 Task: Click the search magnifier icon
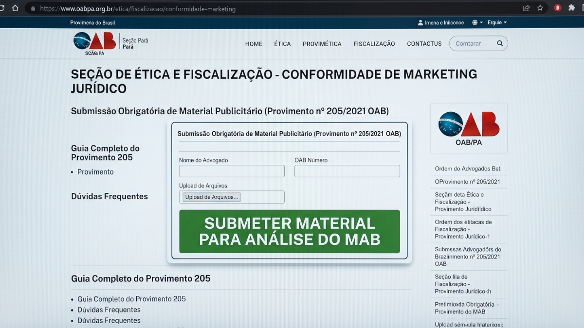pyautogui.click(x=500, y=43)
